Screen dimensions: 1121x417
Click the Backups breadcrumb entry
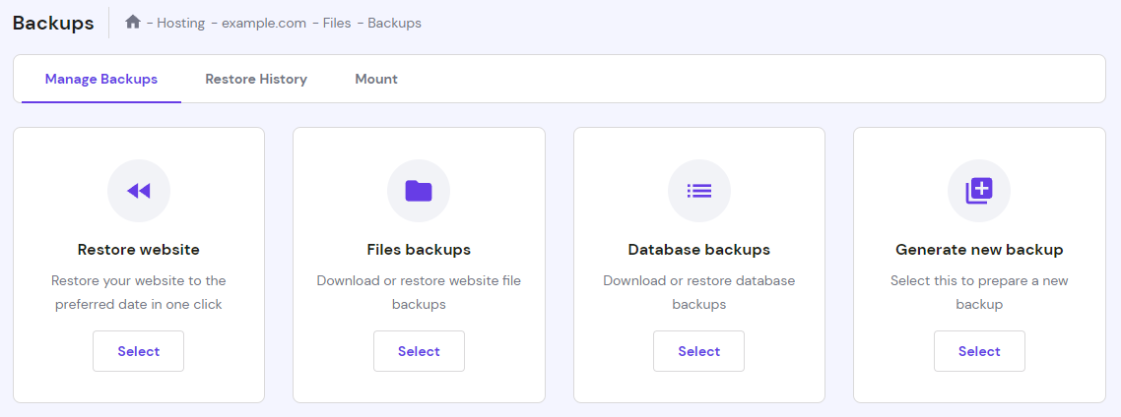[394, 23]
